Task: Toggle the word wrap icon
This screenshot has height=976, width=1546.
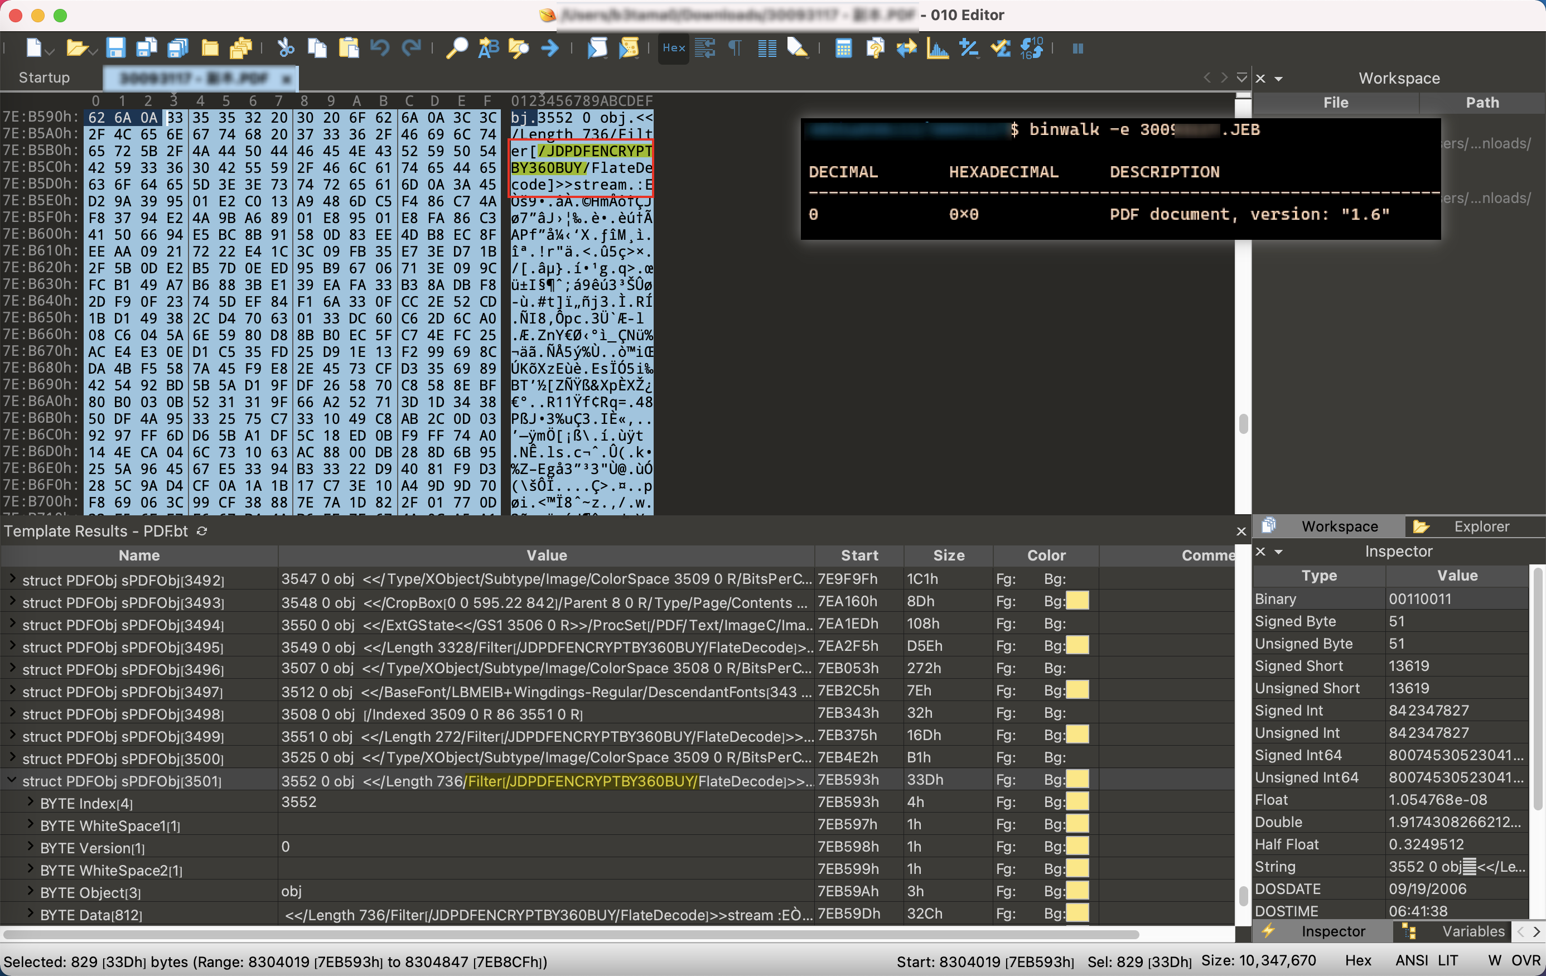Action: pos(704,48)
